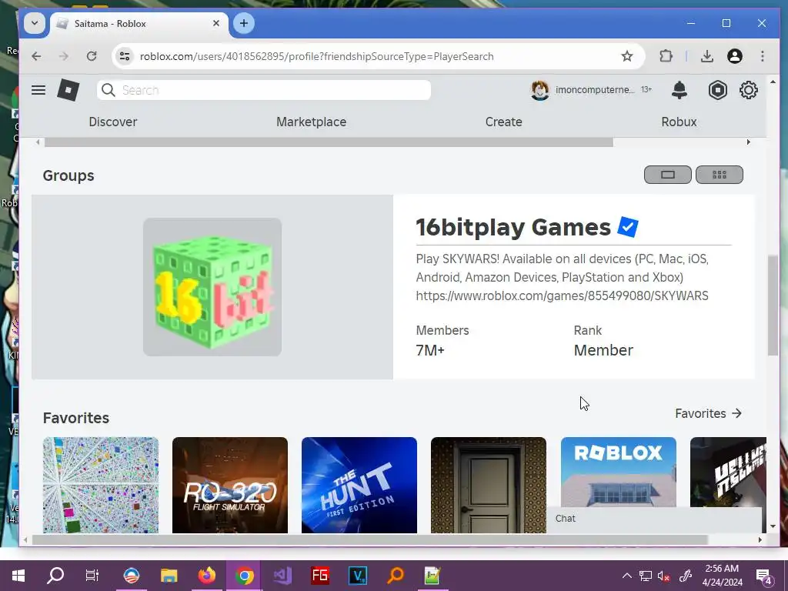788x591 pixels.
Task: Click the nav scroll right arrow
Action: tap(748, 142)
